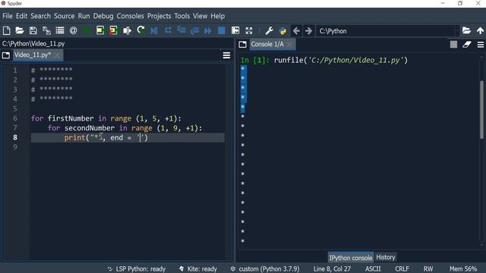The width and height of the screenshot is (486, 273).
Task: Open the Source menu
Action: [64, 16]
